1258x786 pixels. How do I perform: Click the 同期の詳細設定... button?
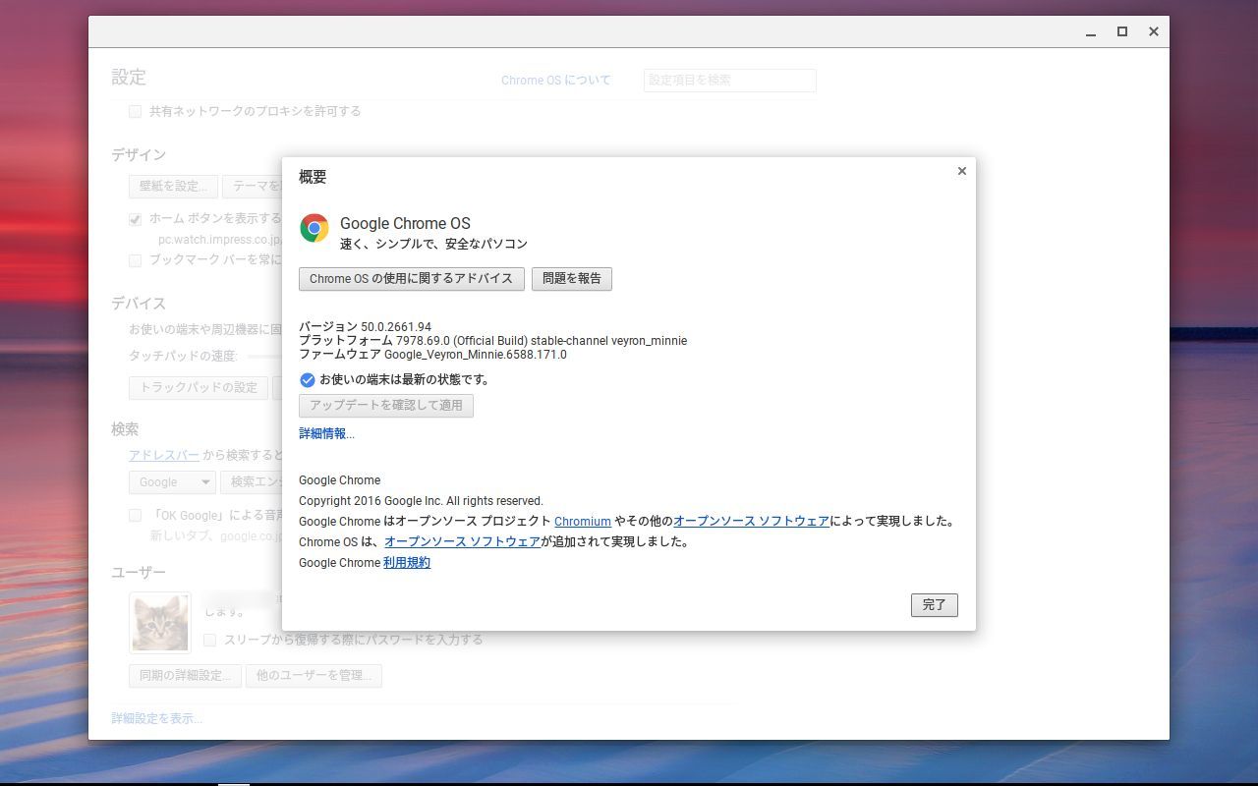[x=185, y=676]
